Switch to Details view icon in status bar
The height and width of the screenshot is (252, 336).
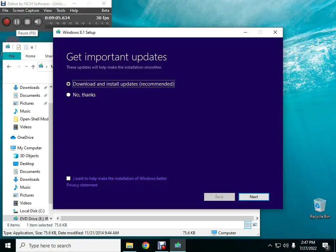point(248,225)
